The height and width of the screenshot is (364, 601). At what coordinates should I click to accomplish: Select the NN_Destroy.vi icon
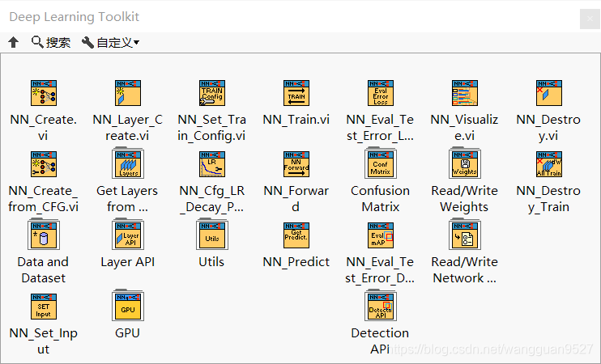click(549, 93)
